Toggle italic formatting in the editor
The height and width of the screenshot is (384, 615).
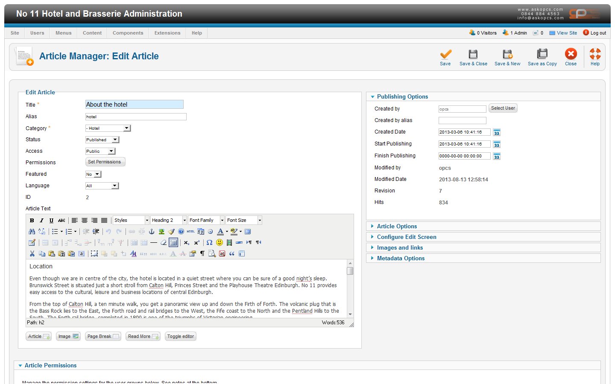[x=41, y=221]
